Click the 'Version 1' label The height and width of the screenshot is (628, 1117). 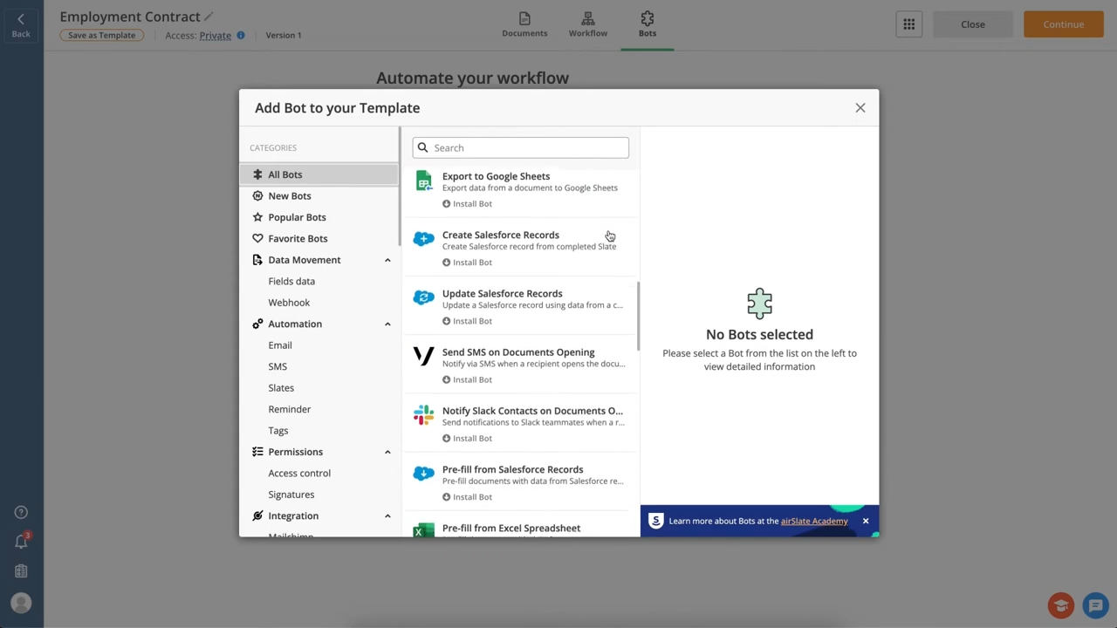(x=284, y=36)
